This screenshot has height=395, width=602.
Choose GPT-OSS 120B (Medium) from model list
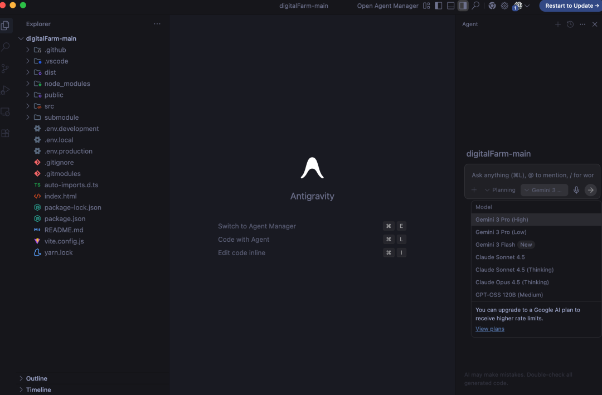click(x=509, y=295)
